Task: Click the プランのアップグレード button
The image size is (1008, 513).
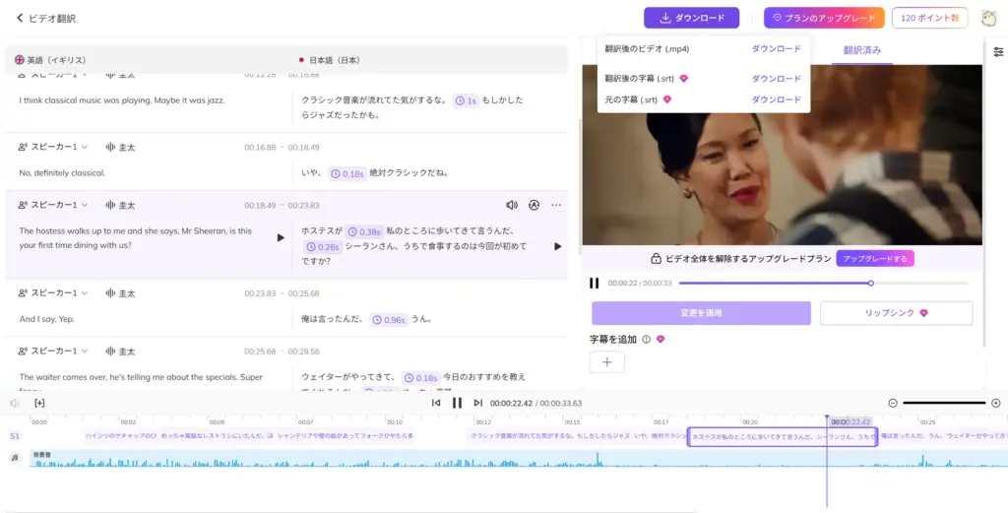Action: [x=823, y=18]
